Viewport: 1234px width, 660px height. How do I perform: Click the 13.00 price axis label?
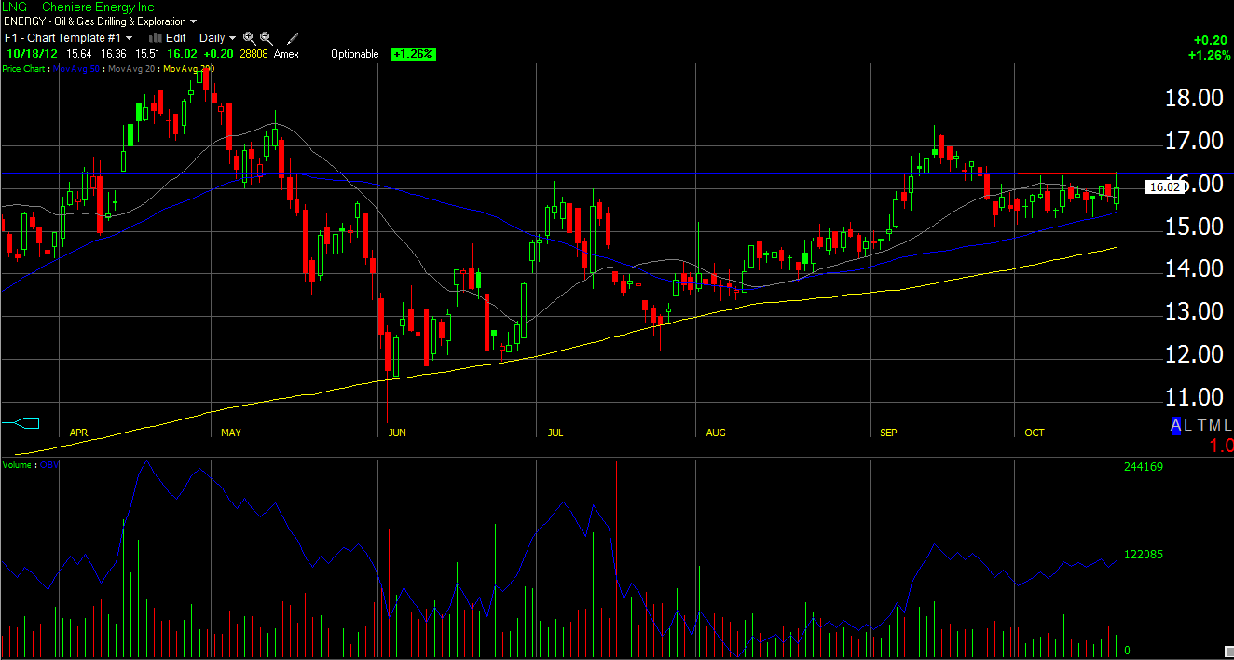[1194, 311]
